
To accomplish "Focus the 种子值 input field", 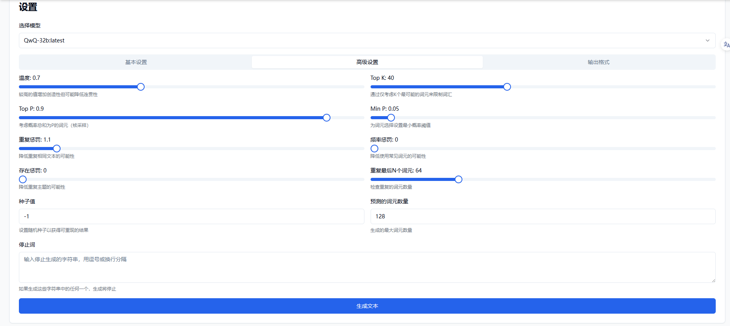I will coord(191,216).
